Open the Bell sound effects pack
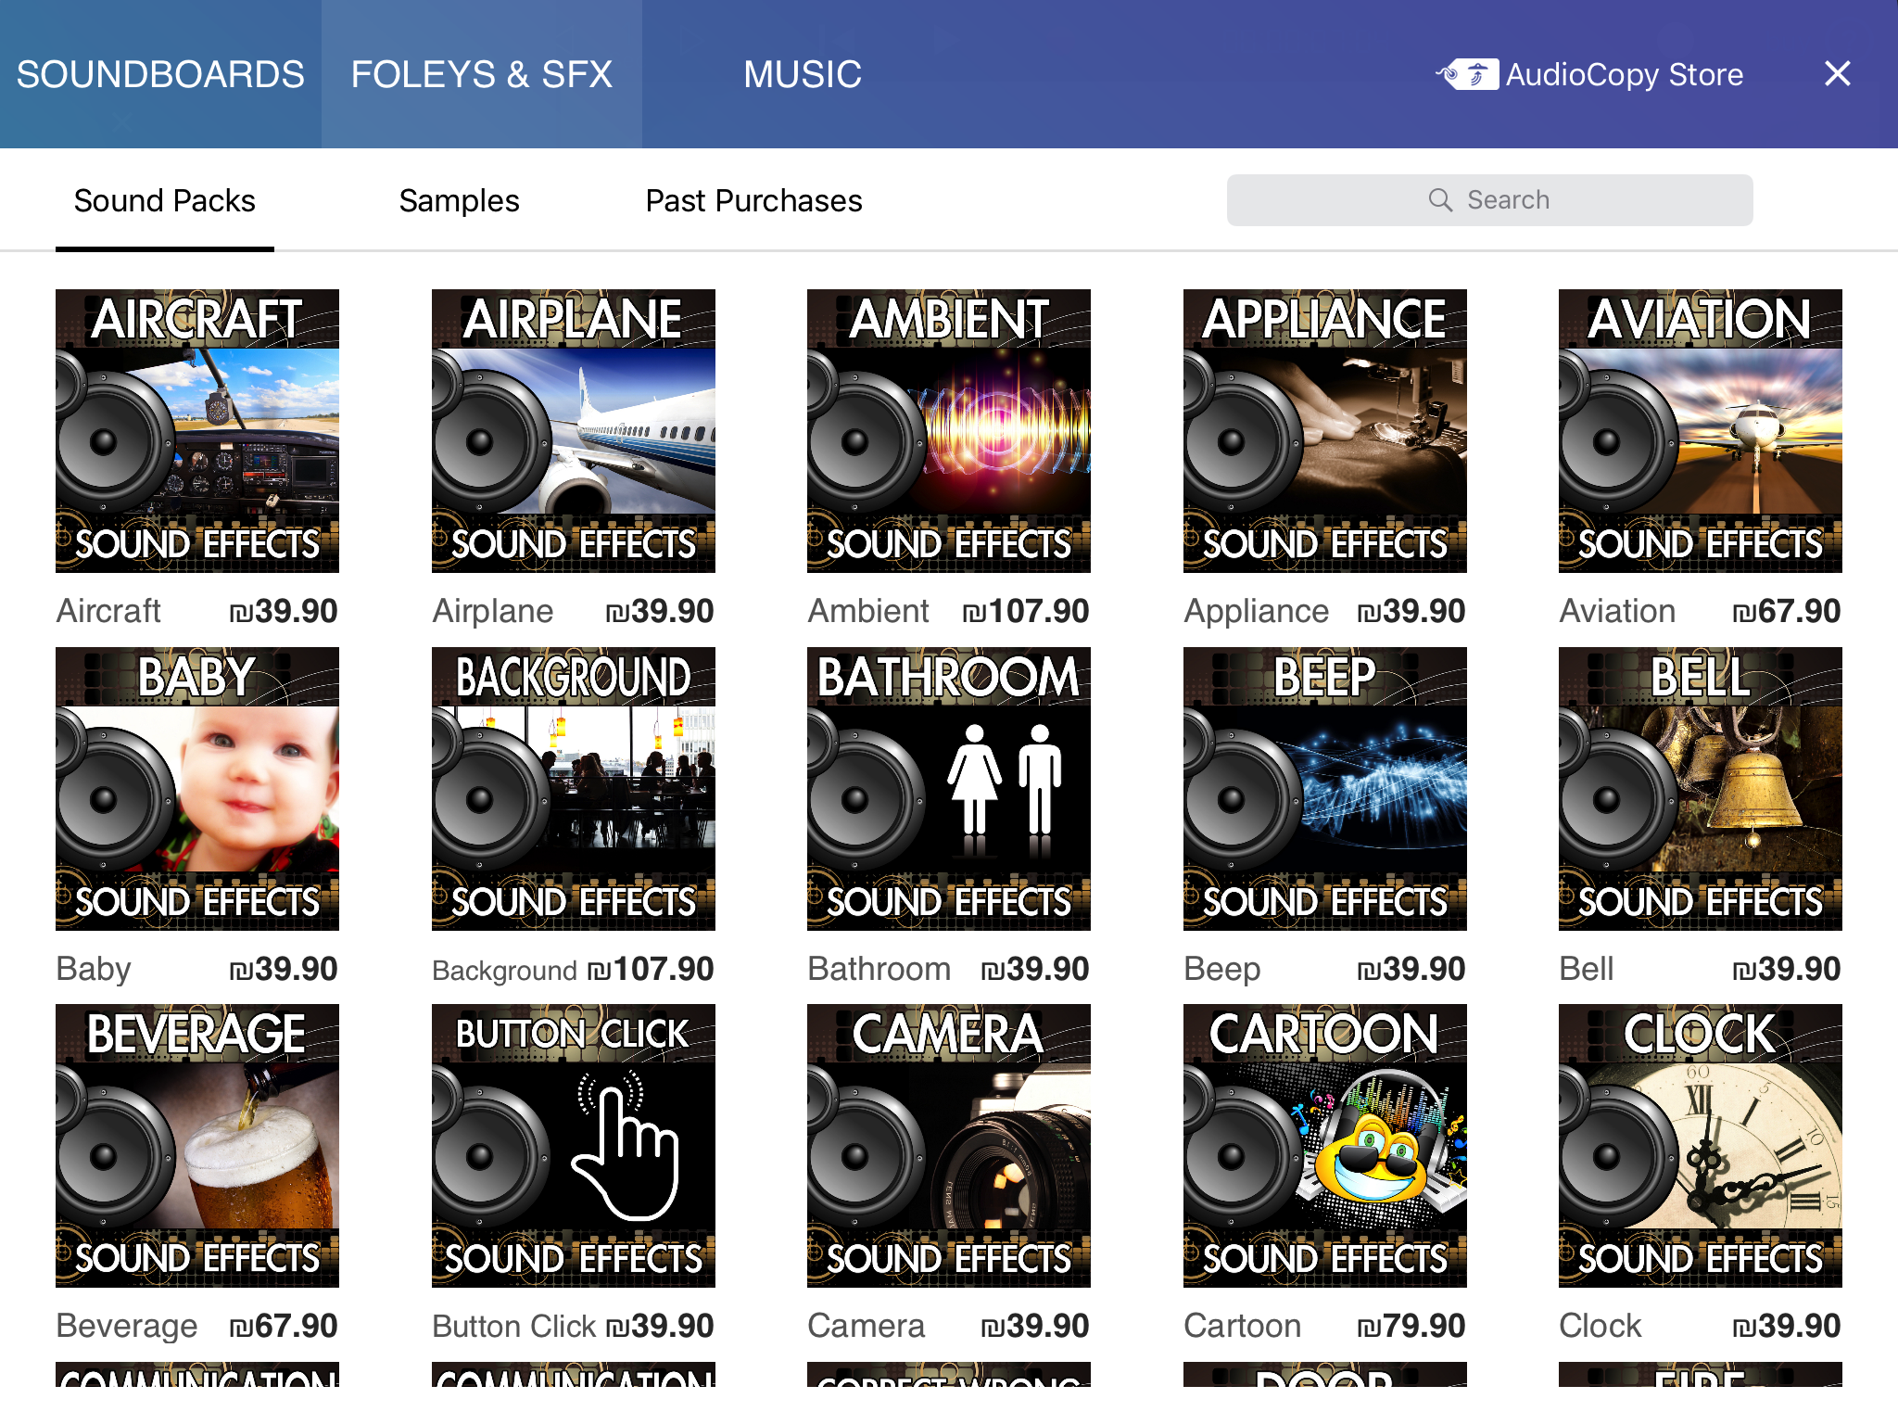The width and height of the screenshot is (1898, 1424). pyautogui.click(x=1701, y=789)
